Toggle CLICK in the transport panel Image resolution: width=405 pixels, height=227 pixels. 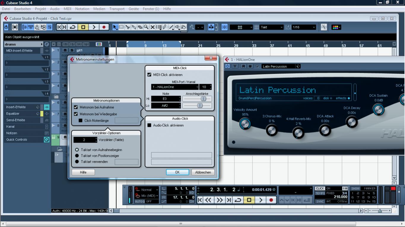click(x=320, y=188)
